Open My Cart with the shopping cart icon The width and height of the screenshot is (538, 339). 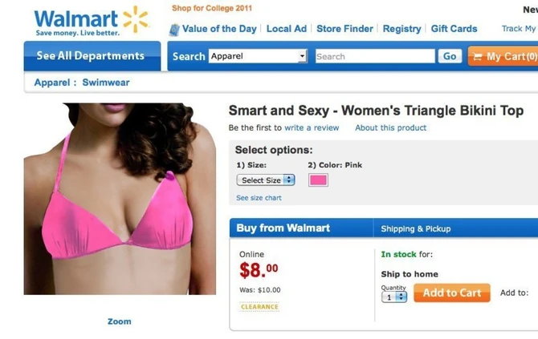click(x=503, y=56)
